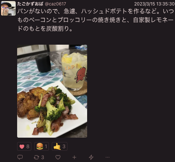Screen dimensions: 175x162
Task: Click the count 8 beside the heart reaction
Action: (28, 146)
